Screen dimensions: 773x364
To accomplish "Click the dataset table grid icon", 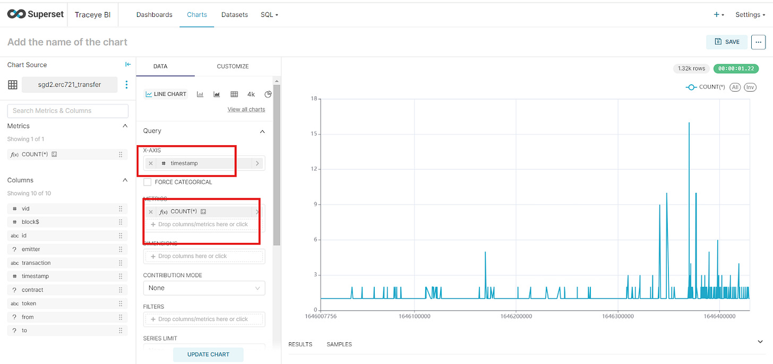I will (13, 85).
